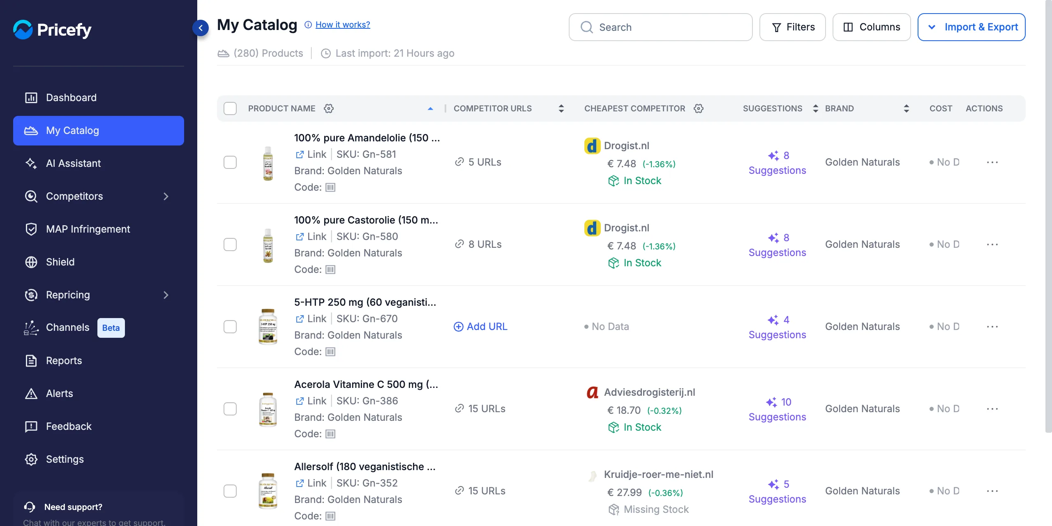The width and height of the screenshot is (1052, 526).
Task: Sort the Competitor URLs column
Action: (561, 108)
